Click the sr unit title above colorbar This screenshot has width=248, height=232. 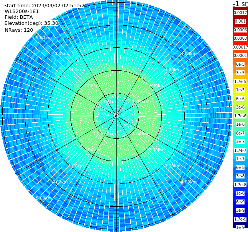240,3
